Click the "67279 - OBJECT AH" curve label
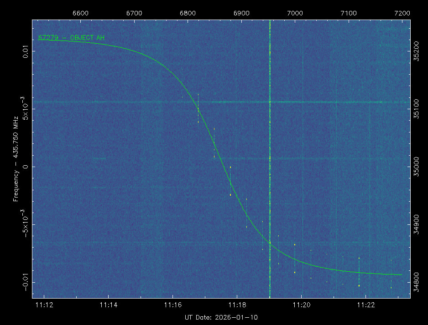Image resolution: width=428 pixels, height=325 pixels. pyautogui.click(x=71, y=38)
